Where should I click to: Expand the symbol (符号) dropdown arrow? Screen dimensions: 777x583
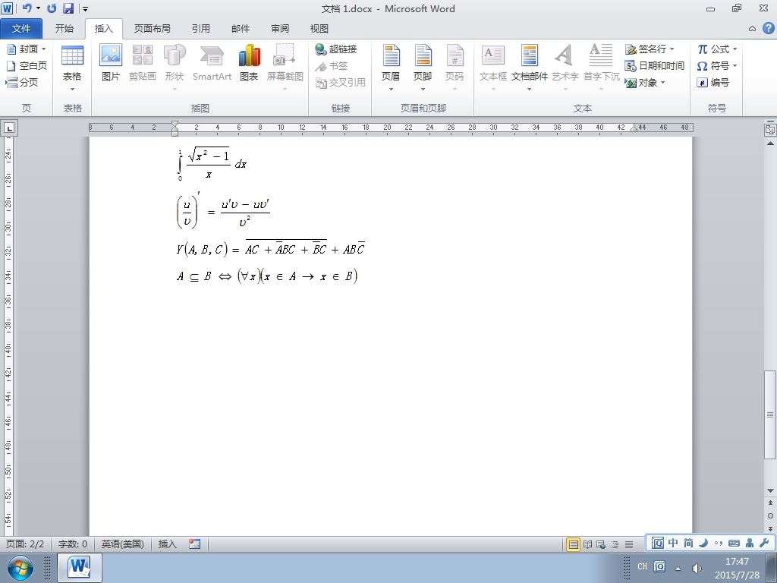click(735, 65)
